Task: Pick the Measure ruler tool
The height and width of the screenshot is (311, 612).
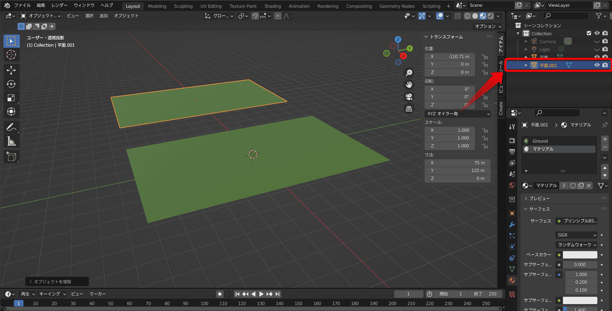Action: point(12,141)
